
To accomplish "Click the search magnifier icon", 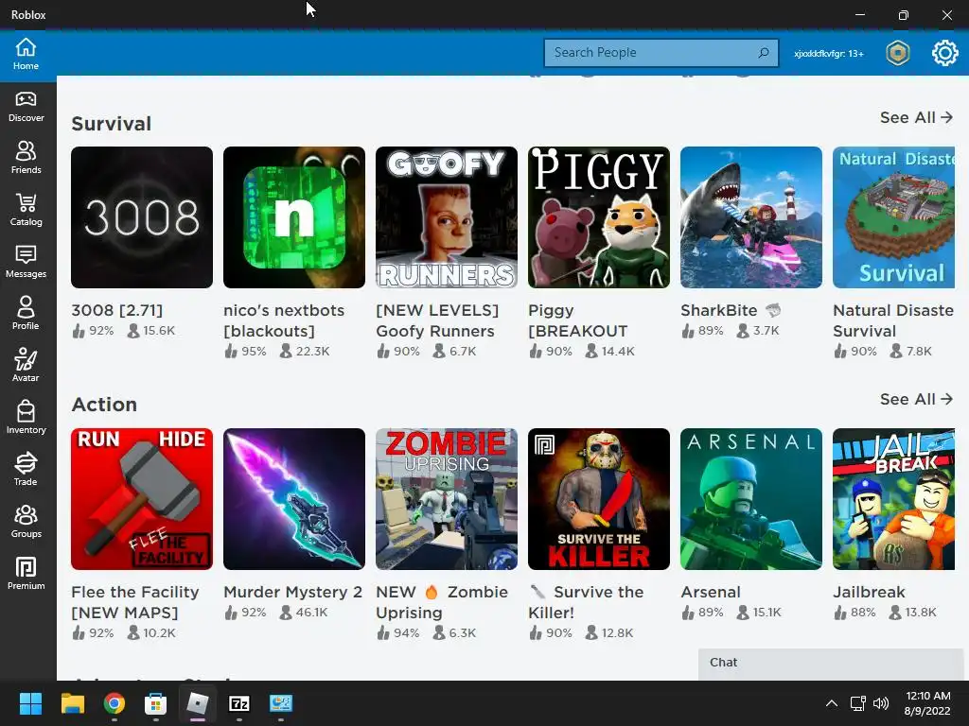I will point(764,53).
